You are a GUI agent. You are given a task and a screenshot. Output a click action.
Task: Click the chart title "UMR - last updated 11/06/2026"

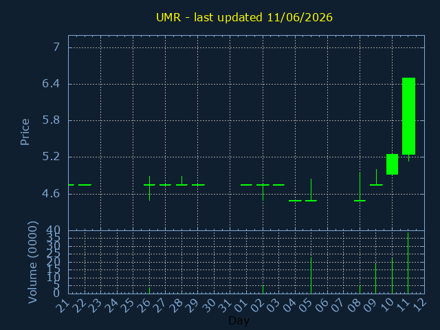[x=244, y=17]
